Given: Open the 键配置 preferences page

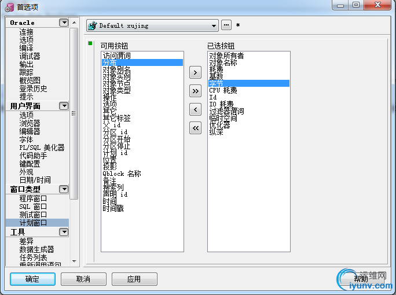Looking at the screenshot, I should click(30, 164).
